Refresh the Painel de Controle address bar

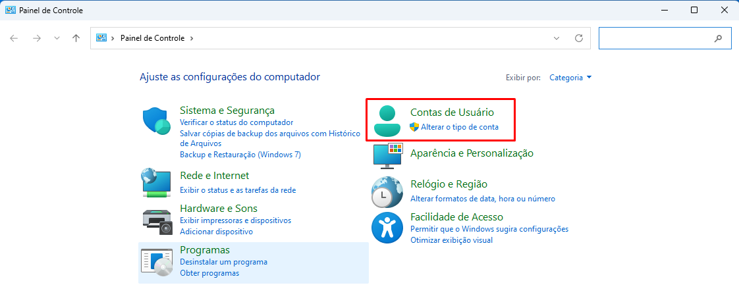tap(579, 38)
